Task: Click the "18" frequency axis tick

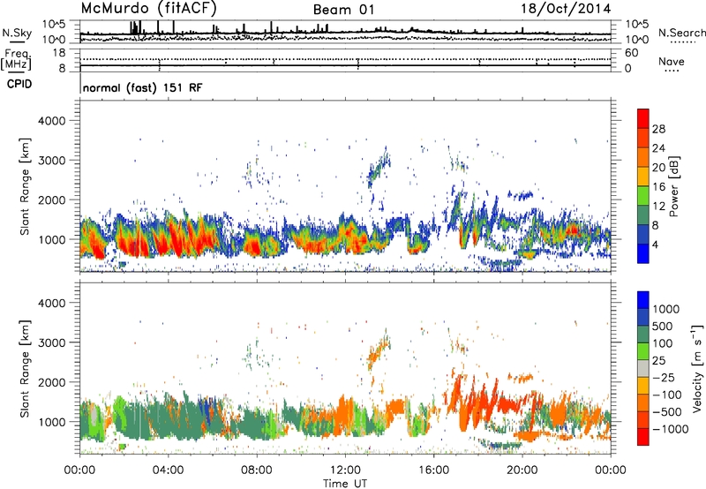Action: coord(59,53)
